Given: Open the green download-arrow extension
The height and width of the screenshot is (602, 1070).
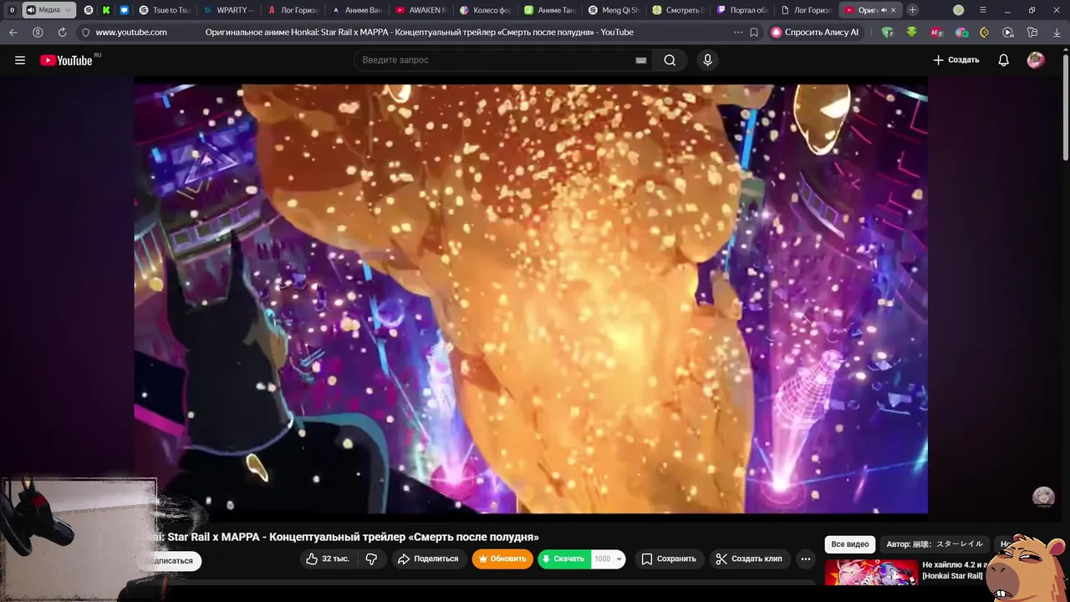Looking at the screenshot, I should point(912,33).
